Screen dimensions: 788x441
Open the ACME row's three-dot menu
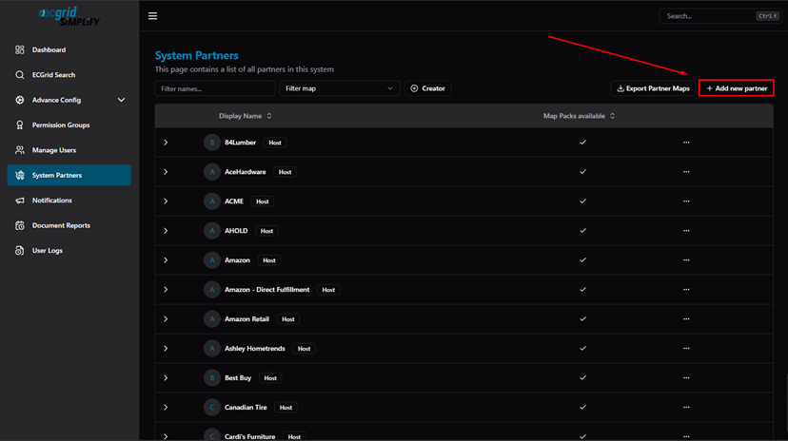(686, 201)
